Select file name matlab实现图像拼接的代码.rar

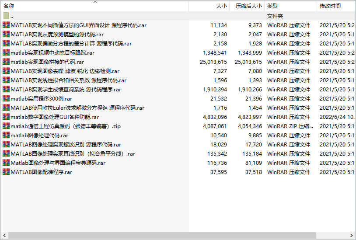[47, 62]
